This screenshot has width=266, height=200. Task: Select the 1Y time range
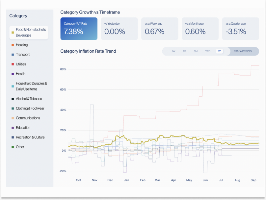pyautogui.click(x=219, y=51)
